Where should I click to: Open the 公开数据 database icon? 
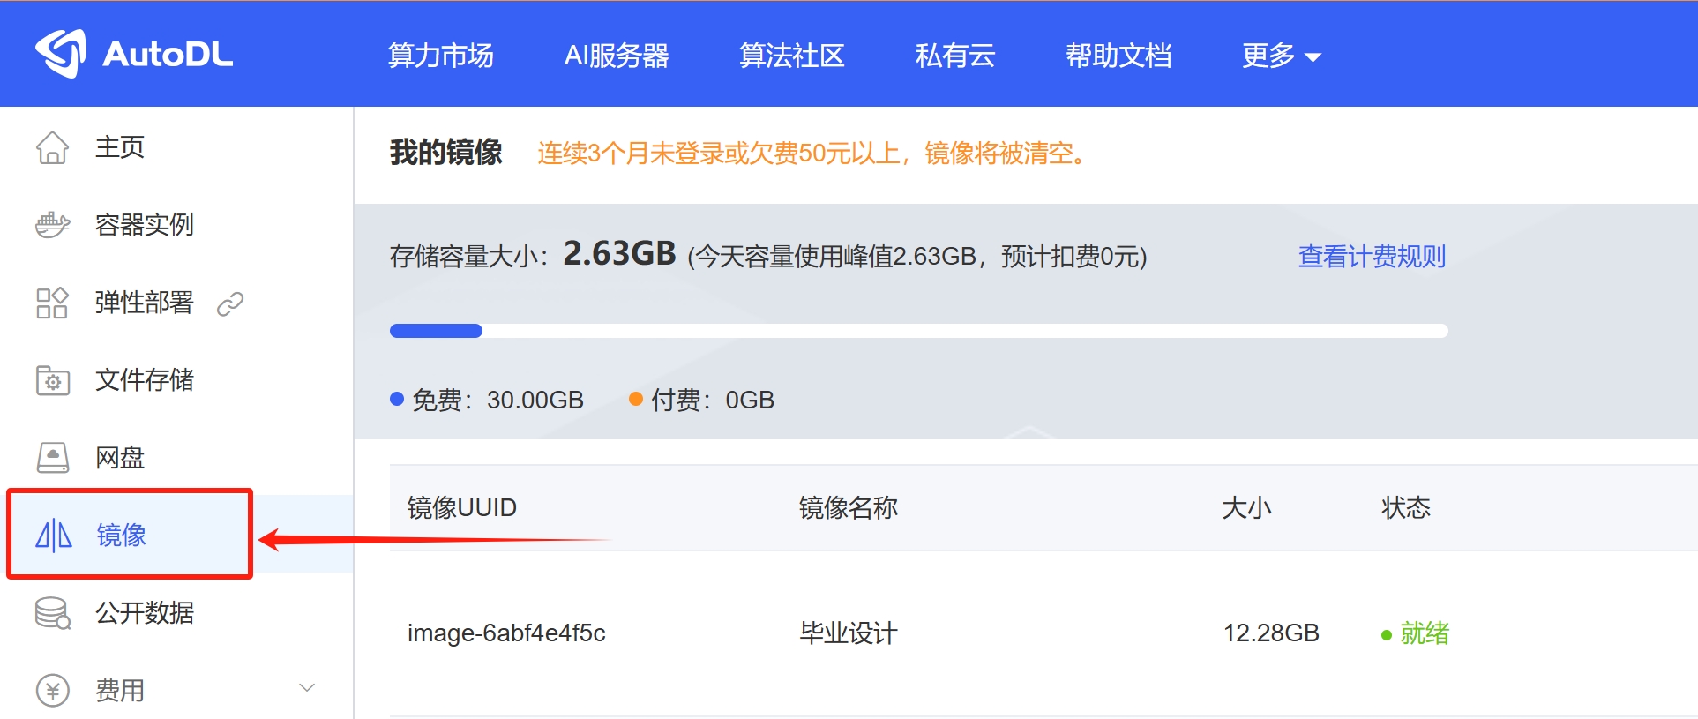point(52,613)
